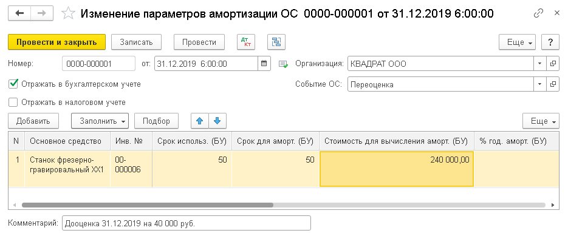Open КВАДРАТ ООО organization card
The image size is (568, 236).
pyautogui.click(x=553, y=64)
